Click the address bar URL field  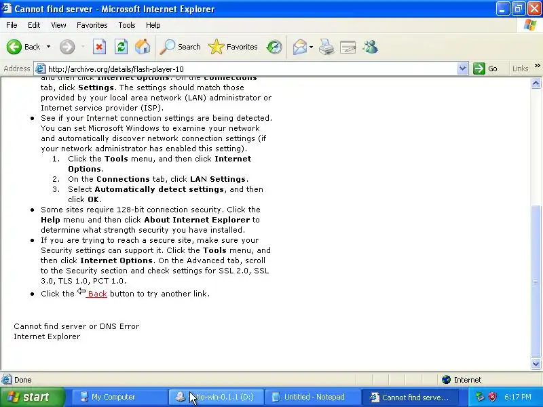coord(251,69)
